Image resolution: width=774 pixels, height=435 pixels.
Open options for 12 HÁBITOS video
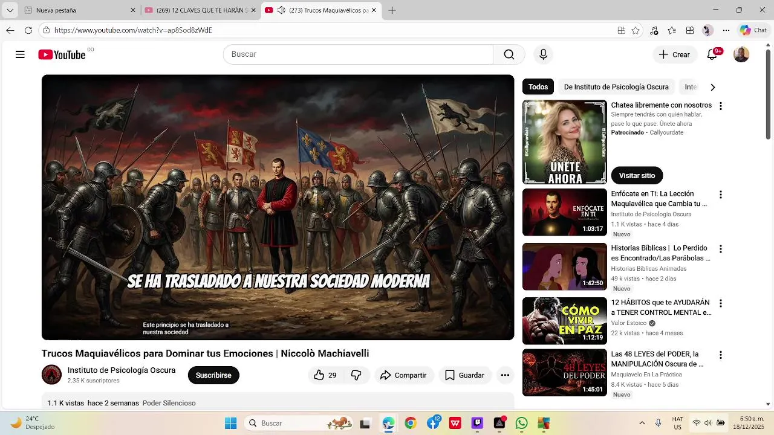pos(720,303)
